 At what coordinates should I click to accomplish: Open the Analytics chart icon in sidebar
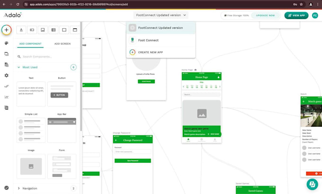[6, 97]
